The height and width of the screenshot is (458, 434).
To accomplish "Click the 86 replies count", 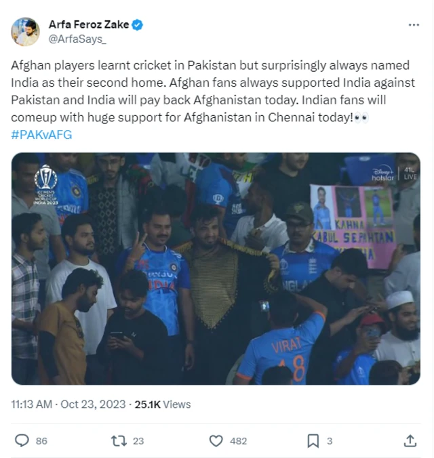I will coord(41,440).
